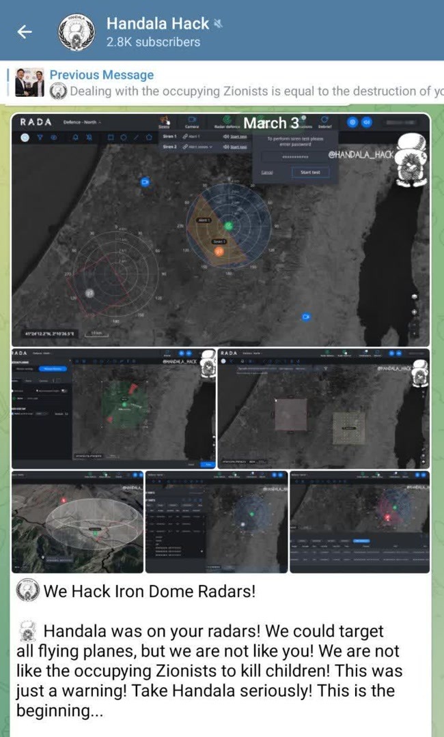This screenshot has height=737, width=444.
Task: Click the 2.8K subscribers text
Action: click(x=153, y=42)
